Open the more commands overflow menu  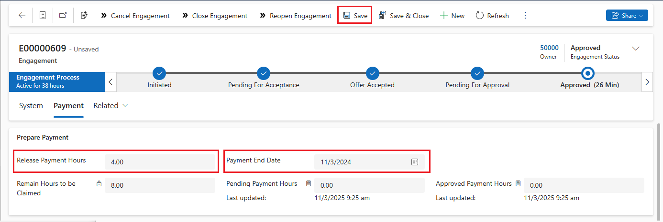(525, 16)
